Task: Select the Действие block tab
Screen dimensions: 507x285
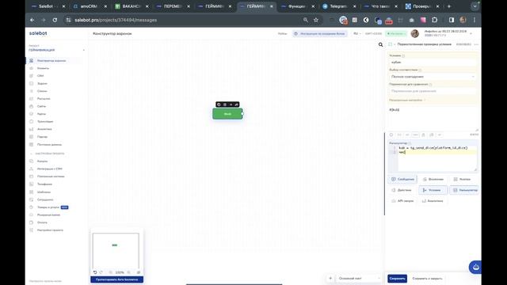Action: pos(402,190)
